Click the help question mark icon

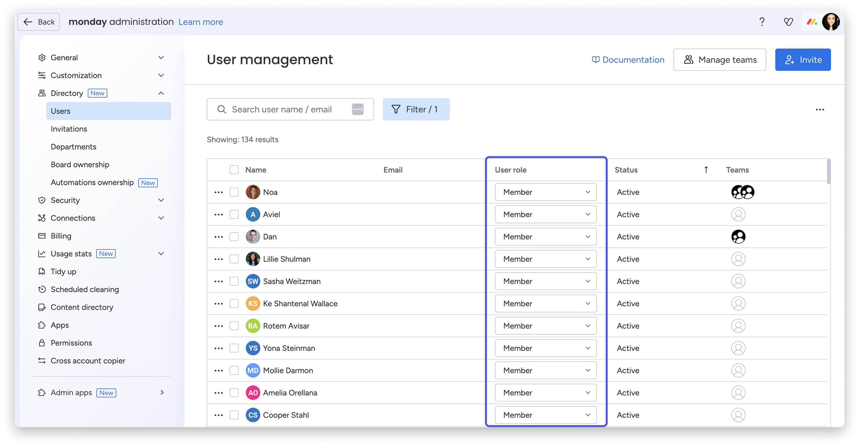click(762, 22)
